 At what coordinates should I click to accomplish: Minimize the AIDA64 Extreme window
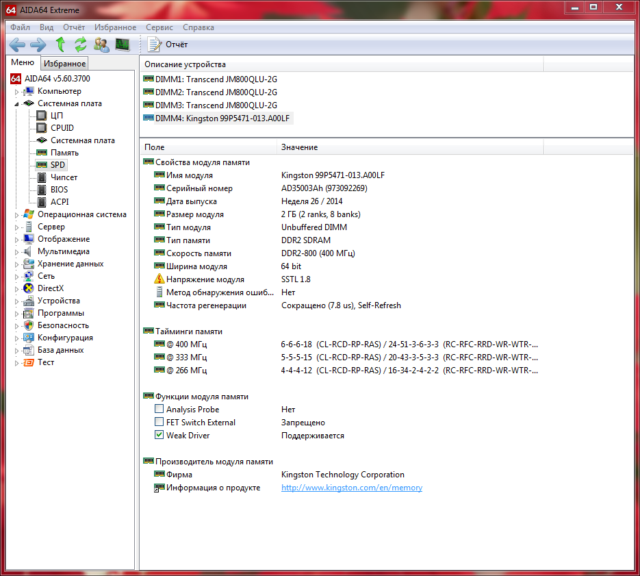click(x=575, y=8)
